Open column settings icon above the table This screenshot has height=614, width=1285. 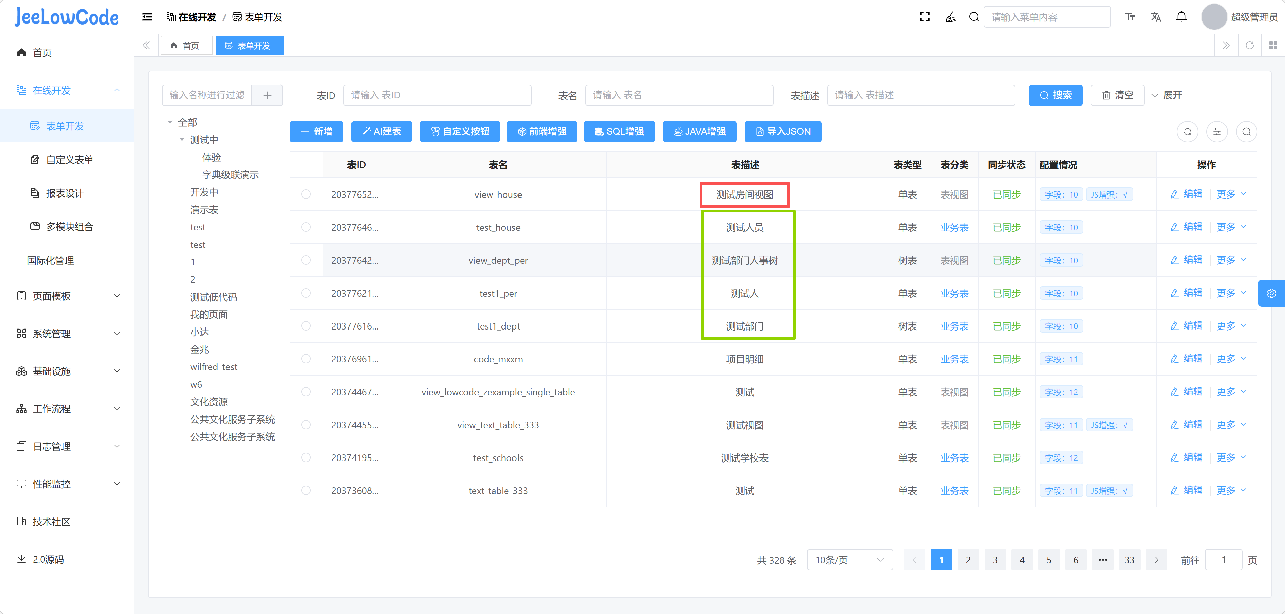(1217, 132)
